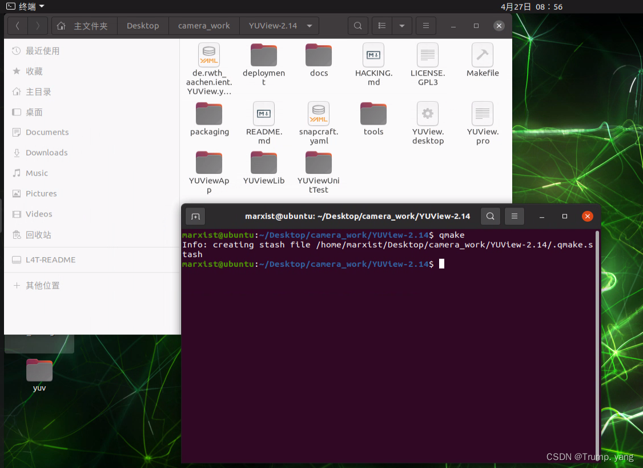The image size is (643, 468).
Task: Open the packaging folder
Action: 209,114
